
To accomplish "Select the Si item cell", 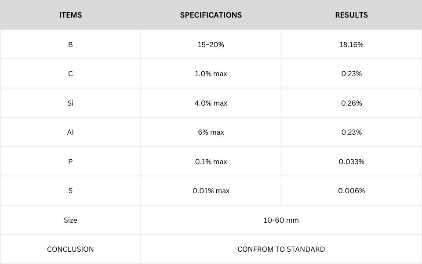I will [70, 103].
